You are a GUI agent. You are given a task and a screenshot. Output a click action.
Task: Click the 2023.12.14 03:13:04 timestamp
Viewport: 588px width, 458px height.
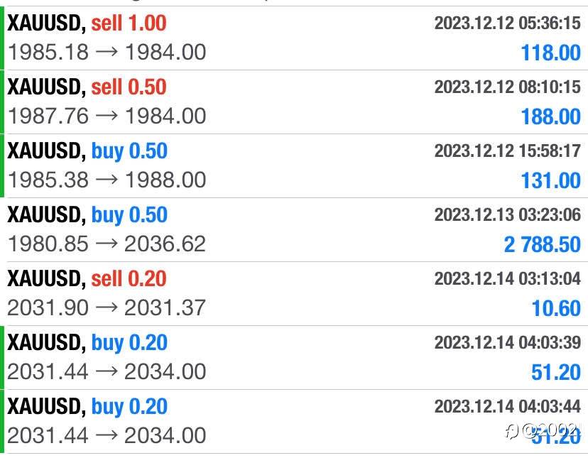pos(507,279)
